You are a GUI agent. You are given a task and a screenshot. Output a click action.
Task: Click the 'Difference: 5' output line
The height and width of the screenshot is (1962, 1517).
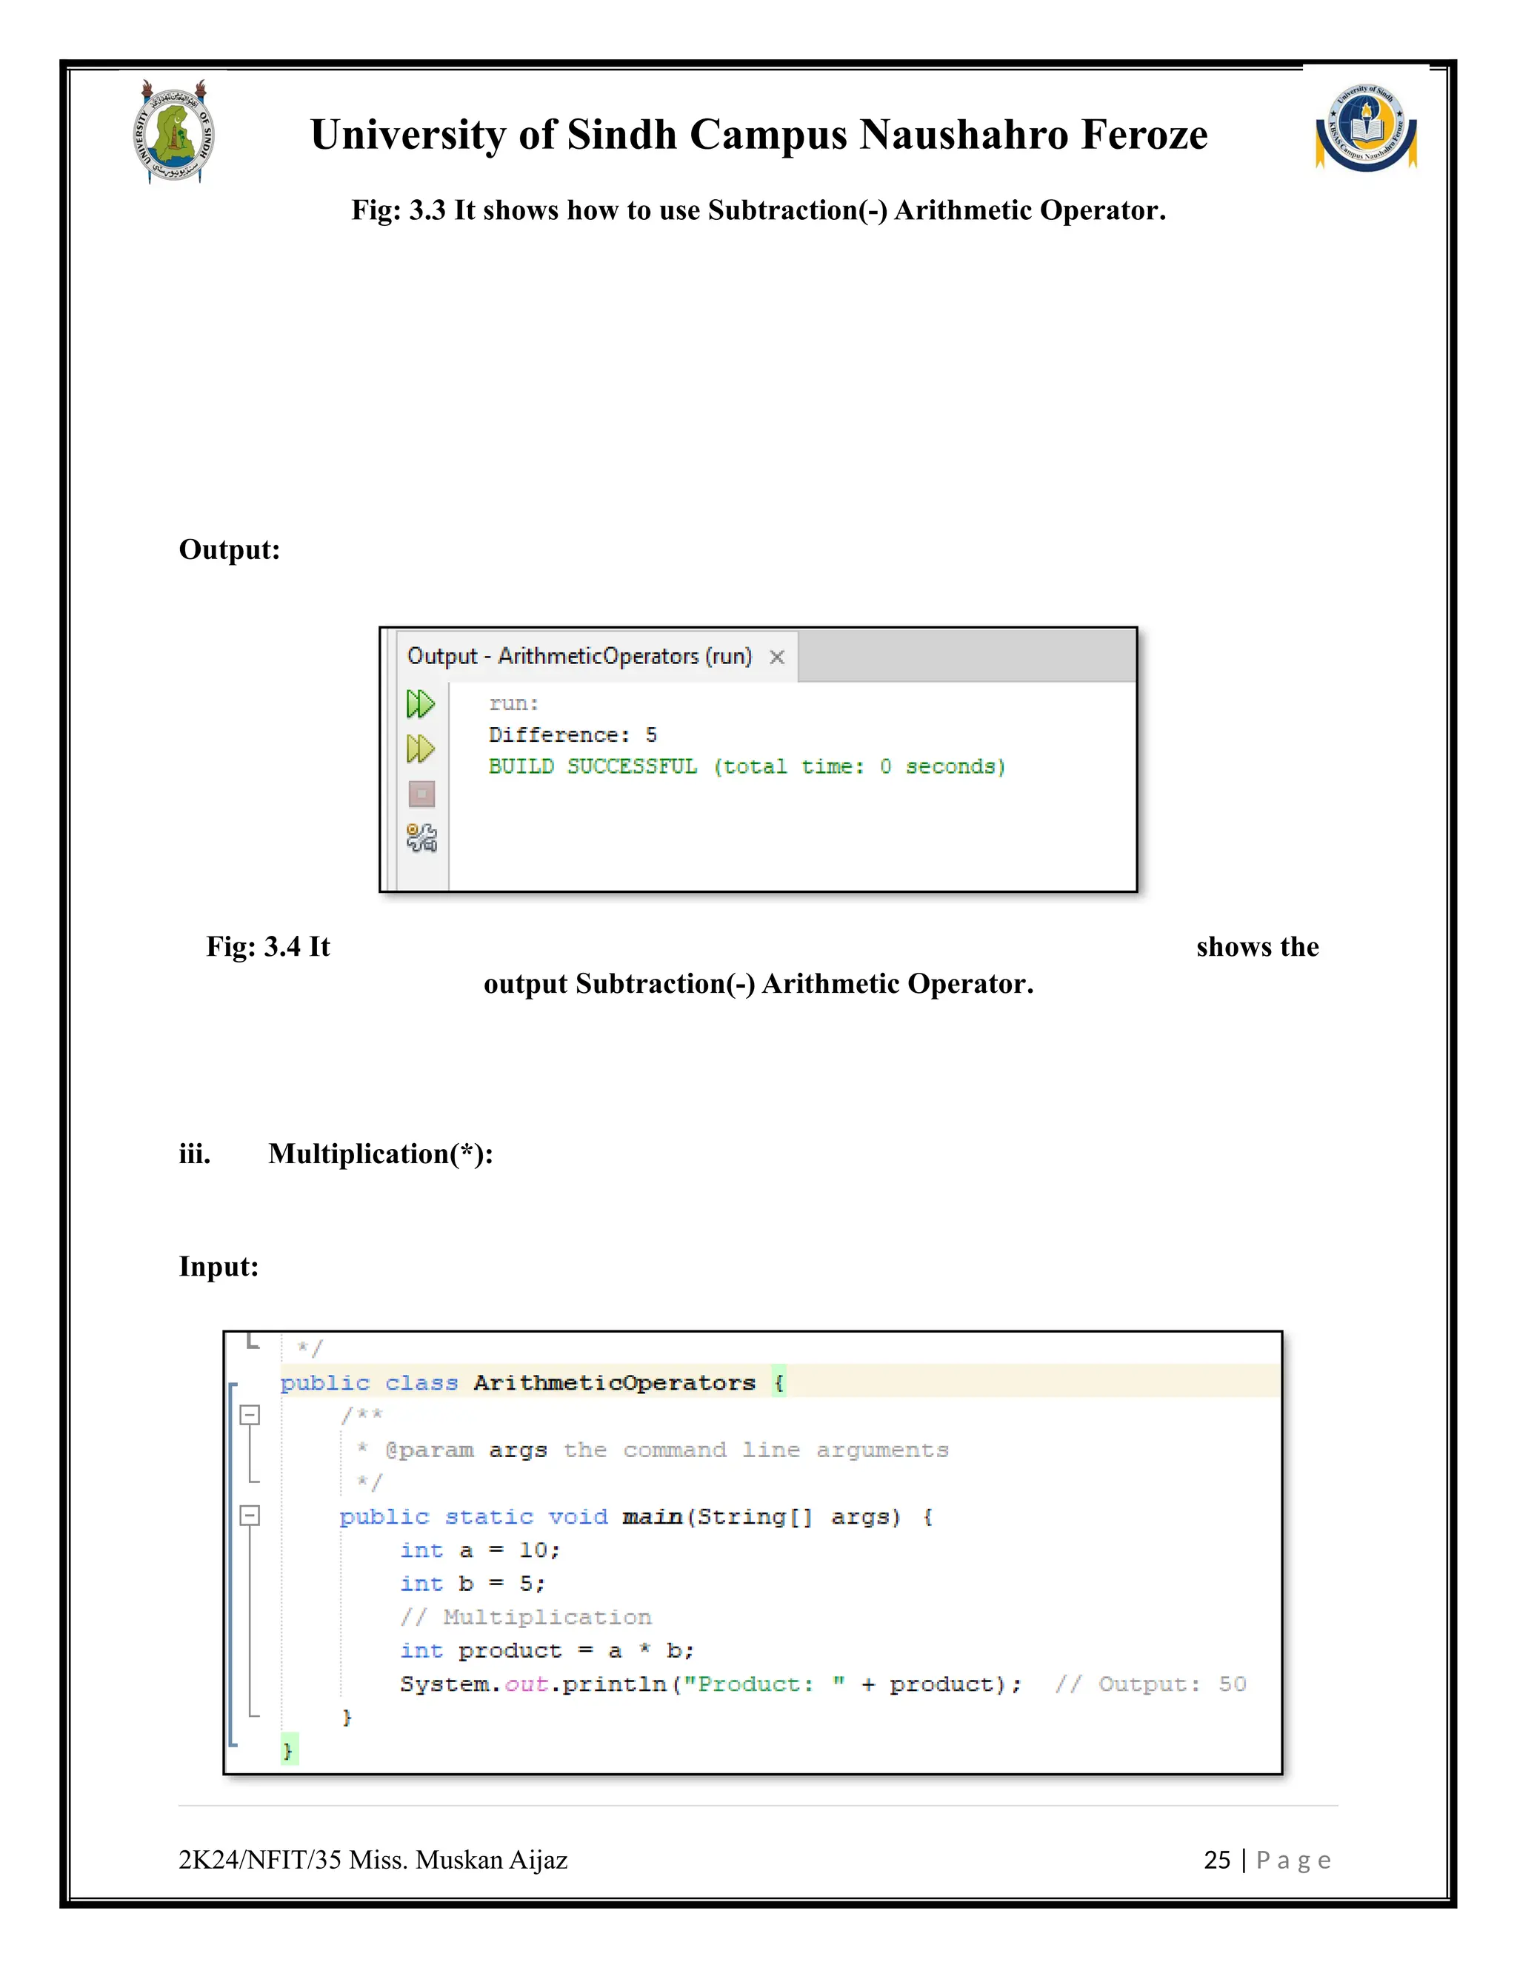point(573,735)
